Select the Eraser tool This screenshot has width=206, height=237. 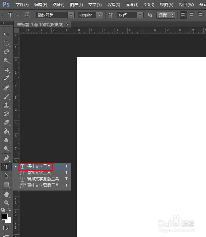pos(6,123)
